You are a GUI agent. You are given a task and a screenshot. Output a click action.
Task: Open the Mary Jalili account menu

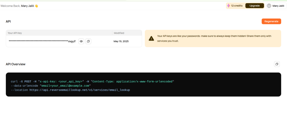276,6
